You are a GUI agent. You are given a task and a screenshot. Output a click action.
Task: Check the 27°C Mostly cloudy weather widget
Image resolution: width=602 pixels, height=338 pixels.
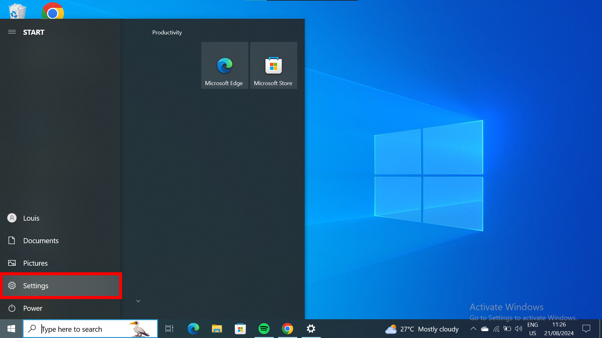pyautogui.click(x=422, y=329)
